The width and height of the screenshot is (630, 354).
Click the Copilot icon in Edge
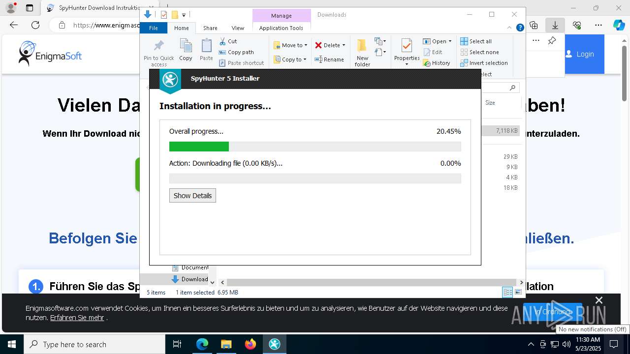[619, 25]
